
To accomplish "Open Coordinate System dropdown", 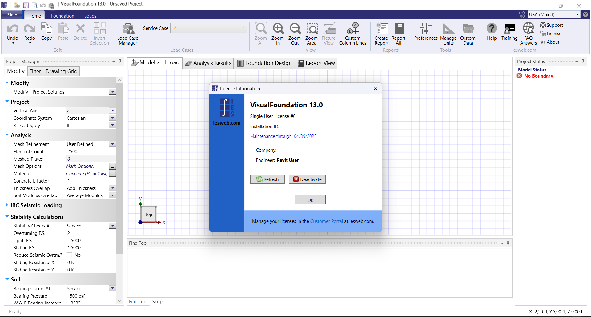I will pyautogui.click(x=113, y=118).
